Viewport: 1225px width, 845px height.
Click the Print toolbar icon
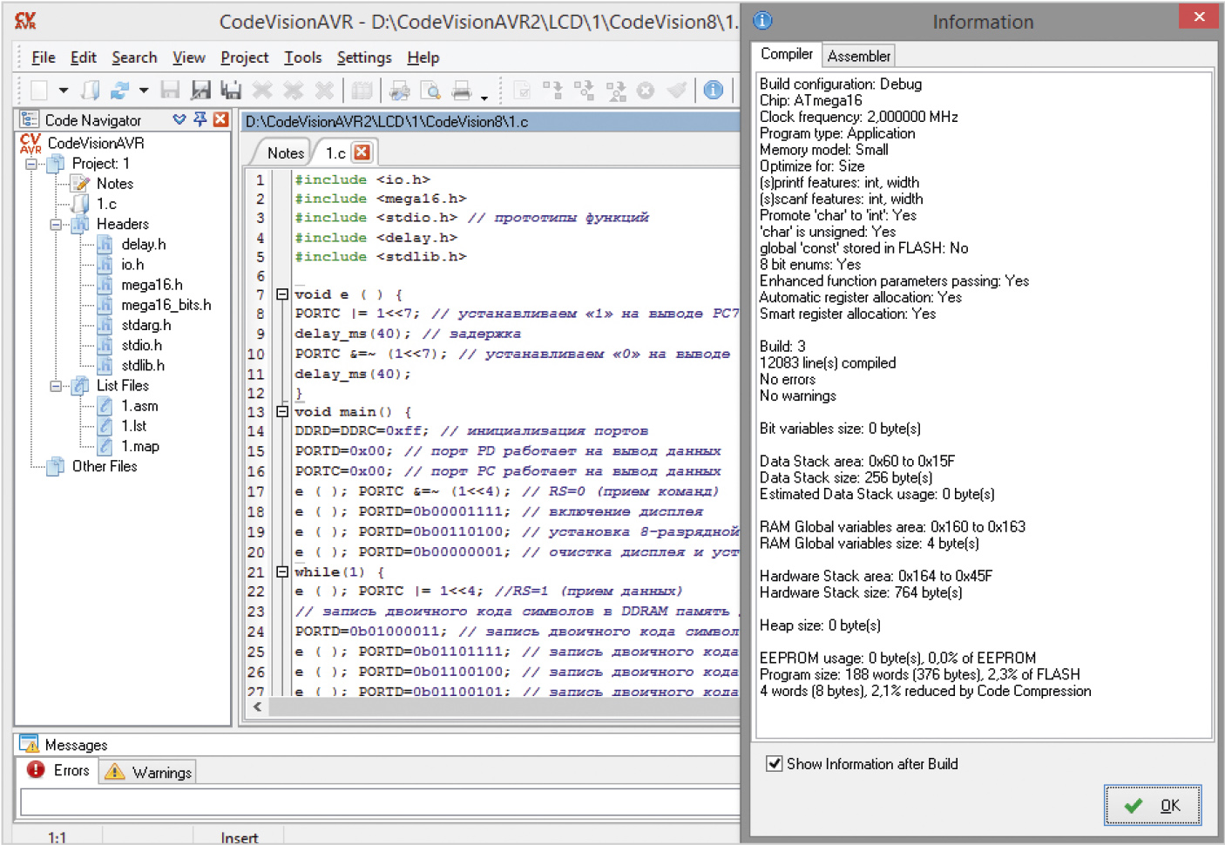click(462, 90)
